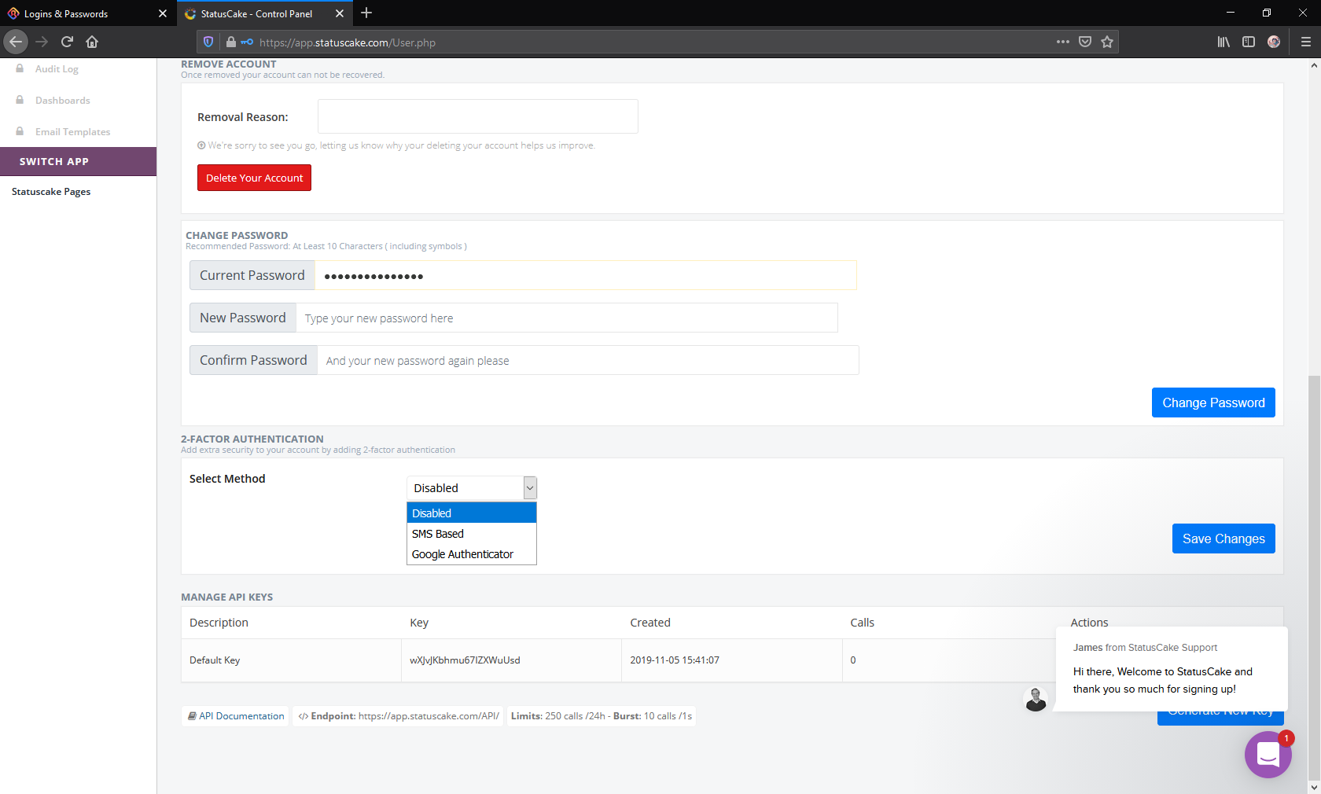Expand the Select Method dropdown
Screen dimensions: 1321x794
click(x=472, y=488)
